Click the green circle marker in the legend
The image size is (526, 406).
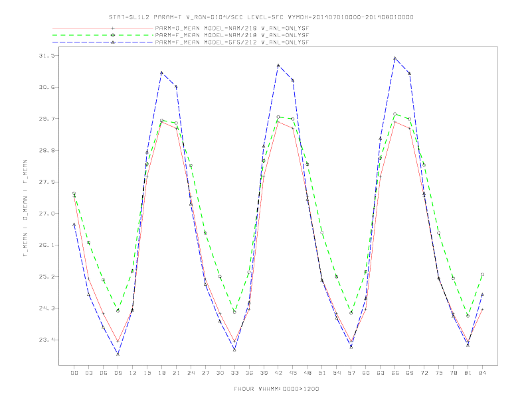(113, 35)
